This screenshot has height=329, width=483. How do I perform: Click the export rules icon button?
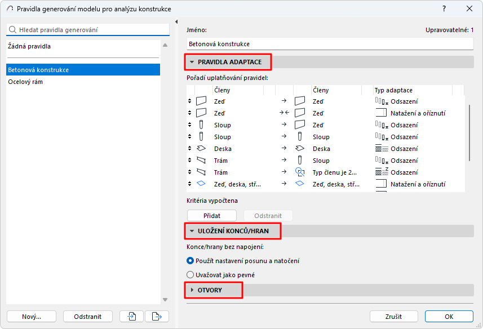click(x=157, y=317)
